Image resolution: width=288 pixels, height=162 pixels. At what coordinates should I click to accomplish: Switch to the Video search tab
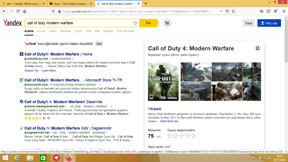53,31
